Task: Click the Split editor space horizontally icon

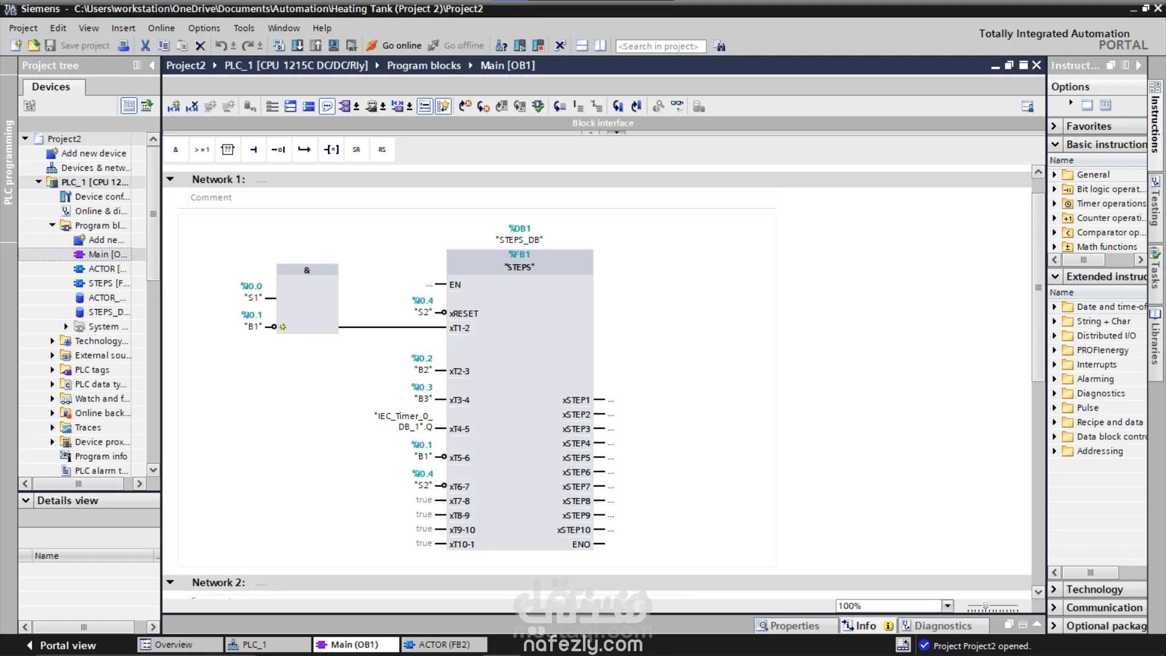Action: point(582,46)
